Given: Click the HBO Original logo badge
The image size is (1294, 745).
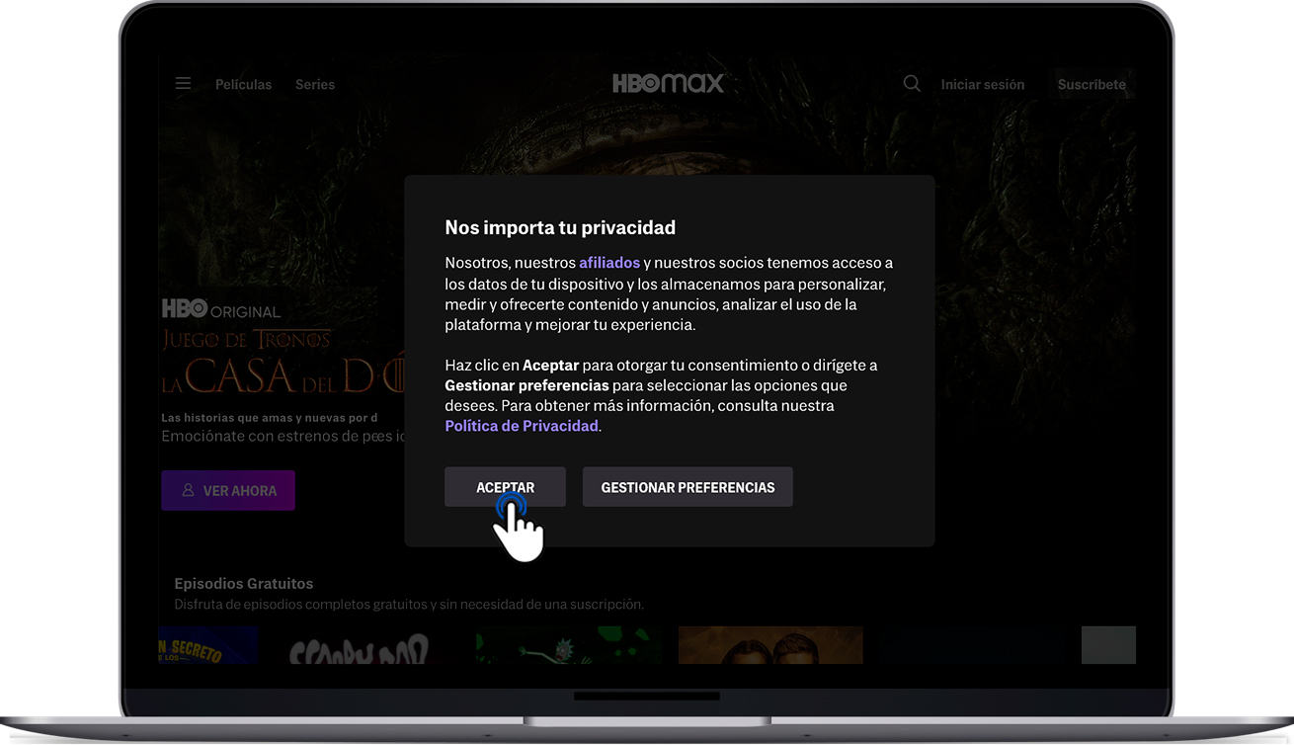Looking at the screenshot, I should pos(221,309).
